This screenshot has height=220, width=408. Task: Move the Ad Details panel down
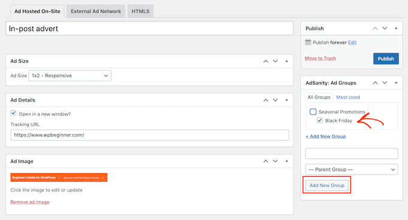(275, 100)
